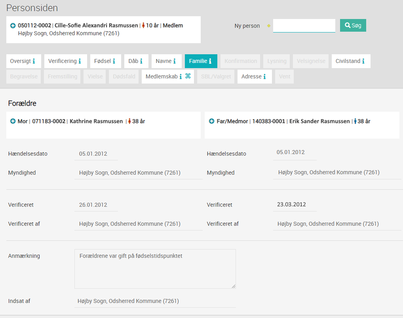
Task: Click the Indsat af field
Action: coord(155,301)
